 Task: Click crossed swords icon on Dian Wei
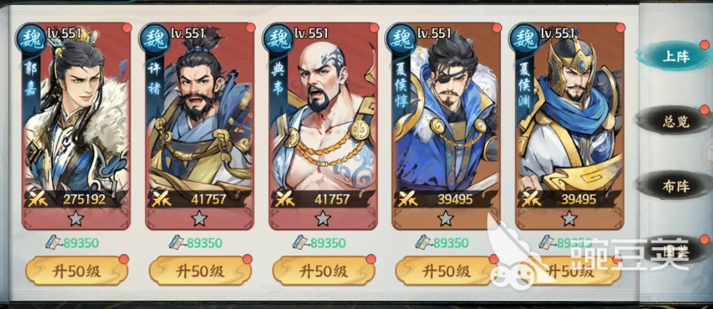click(x=284, y=199)
